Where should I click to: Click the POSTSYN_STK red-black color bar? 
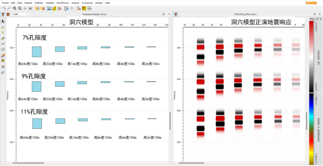click(311, 57)
